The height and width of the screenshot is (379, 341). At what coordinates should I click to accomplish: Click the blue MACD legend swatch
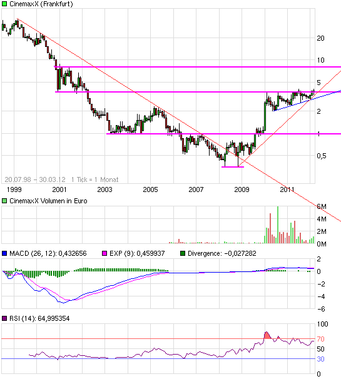[4, 253]
